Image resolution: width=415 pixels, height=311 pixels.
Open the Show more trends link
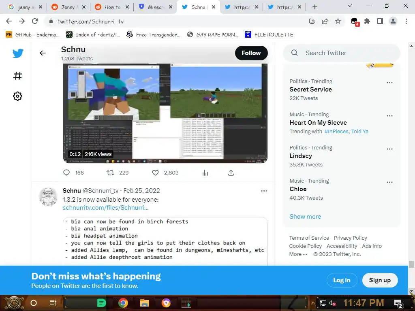pyautogui.click(x=305, y=217)
